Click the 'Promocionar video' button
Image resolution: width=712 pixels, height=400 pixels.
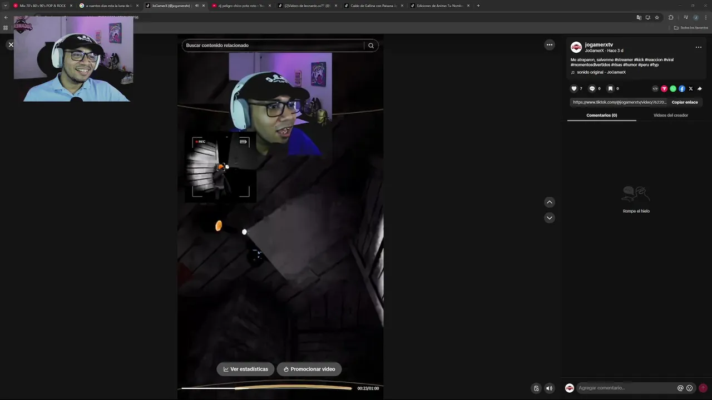click(309, 369)
